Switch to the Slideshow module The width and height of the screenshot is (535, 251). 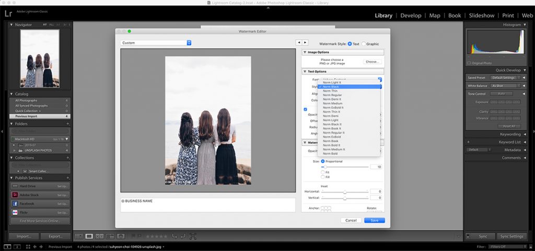(481, 15)
